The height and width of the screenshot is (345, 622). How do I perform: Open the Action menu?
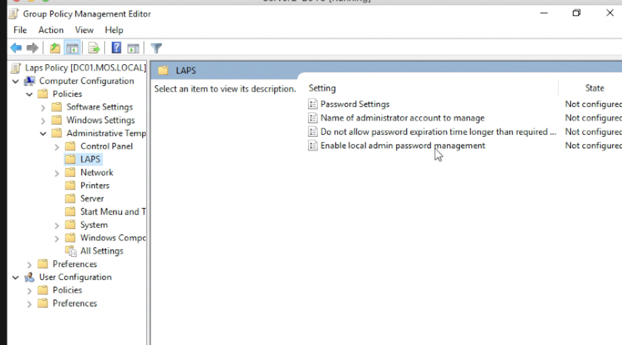pyautogui.click(x=51, y=30)
